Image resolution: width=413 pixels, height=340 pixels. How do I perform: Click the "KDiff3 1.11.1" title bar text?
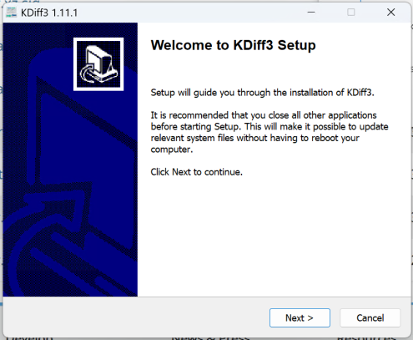coord(49,13)
